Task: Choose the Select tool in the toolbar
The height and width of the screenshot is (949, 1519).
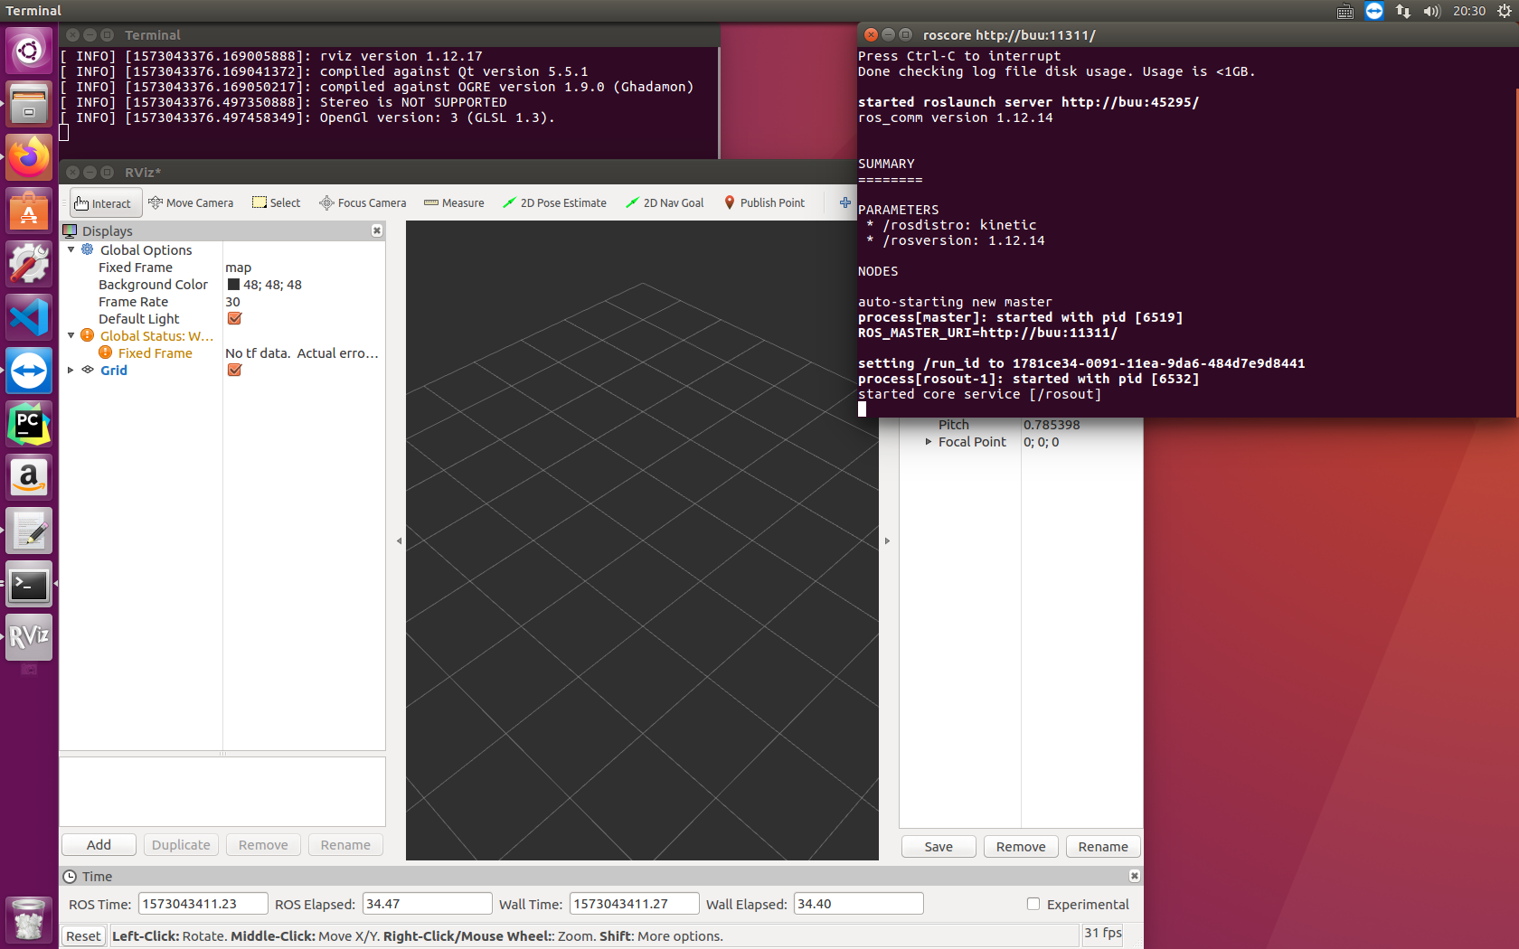Action: point(276,202)
